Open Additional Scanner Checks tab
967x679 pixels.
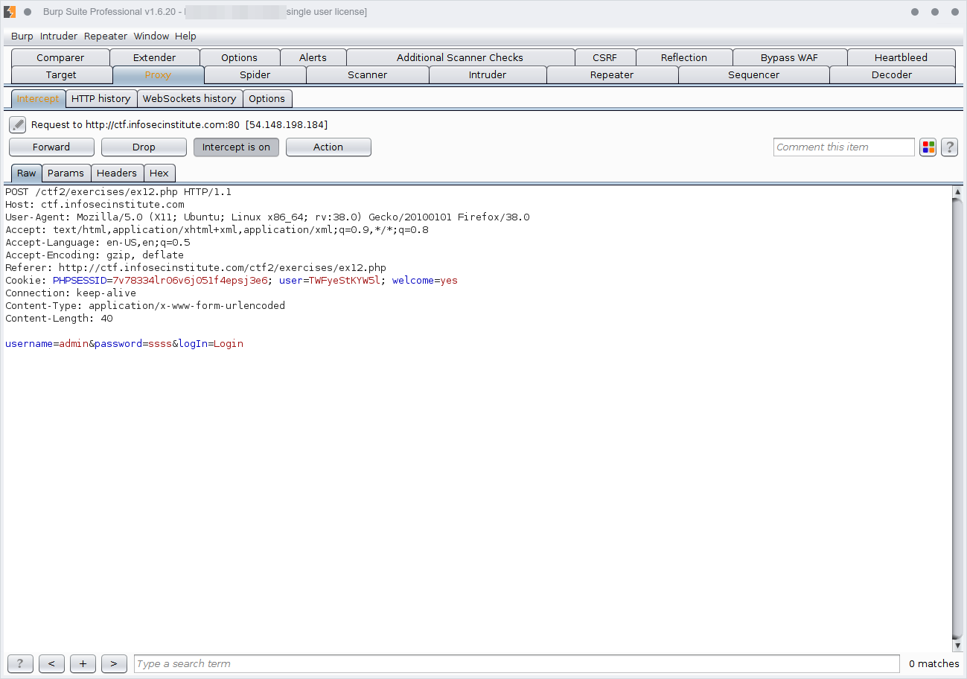(x=460, y=57)
